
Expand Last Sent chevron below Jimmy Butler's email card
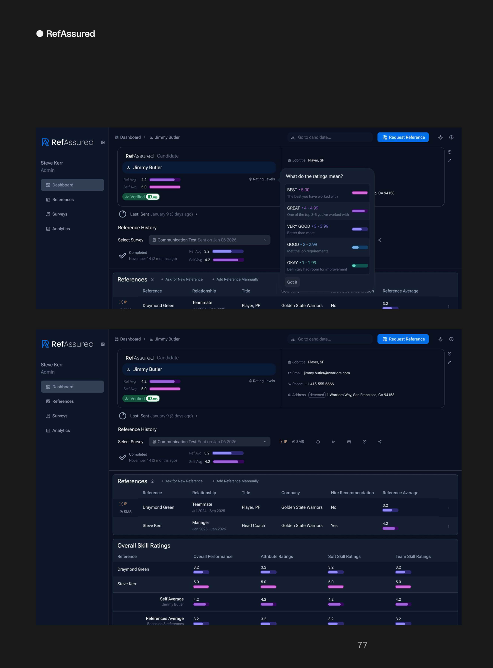tap(196, 416)
